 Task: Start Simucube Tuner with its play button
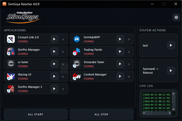120,64
